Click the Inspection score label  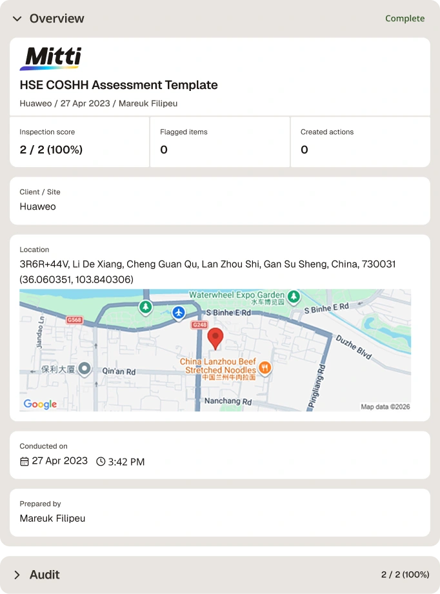pos(47,132)
